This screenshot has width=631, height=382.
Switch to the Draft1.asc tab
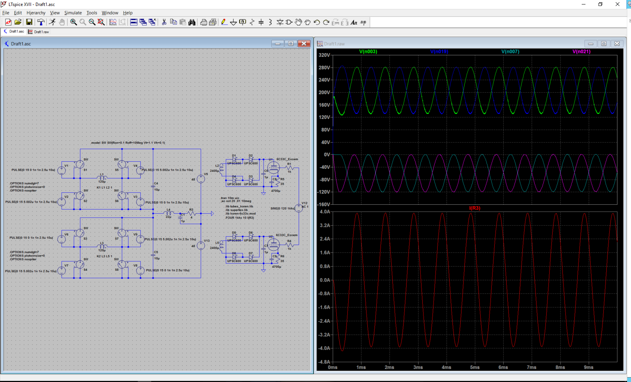(14, 32)
